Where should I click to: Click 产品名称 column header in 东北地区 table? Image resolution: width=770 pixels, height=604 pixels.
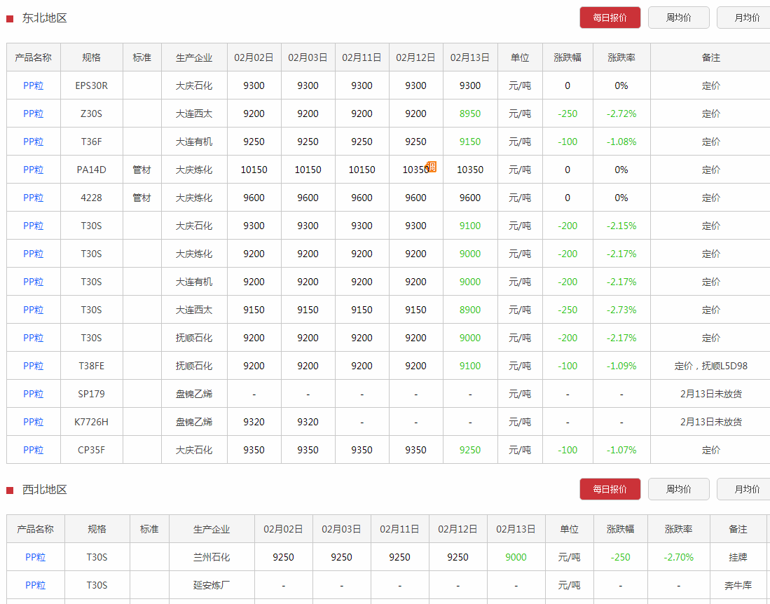[x=34, y=57]
